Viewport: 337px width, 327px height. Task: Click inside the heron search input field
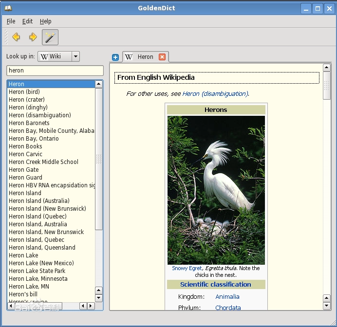click(55, 71)
